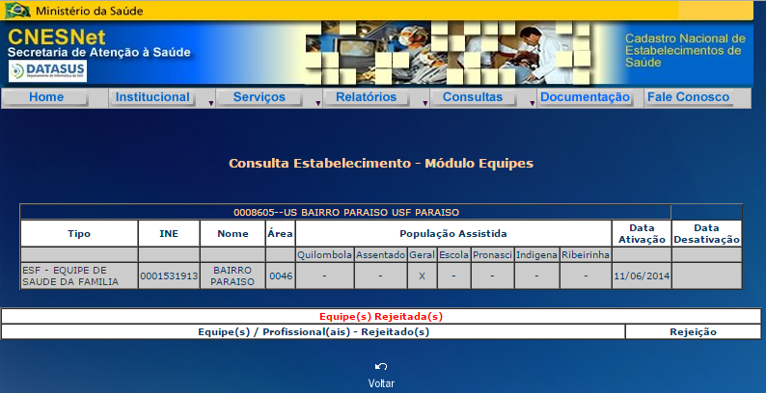
Task: Click the Ministério da Saúde header text
Action: [90, 11]
